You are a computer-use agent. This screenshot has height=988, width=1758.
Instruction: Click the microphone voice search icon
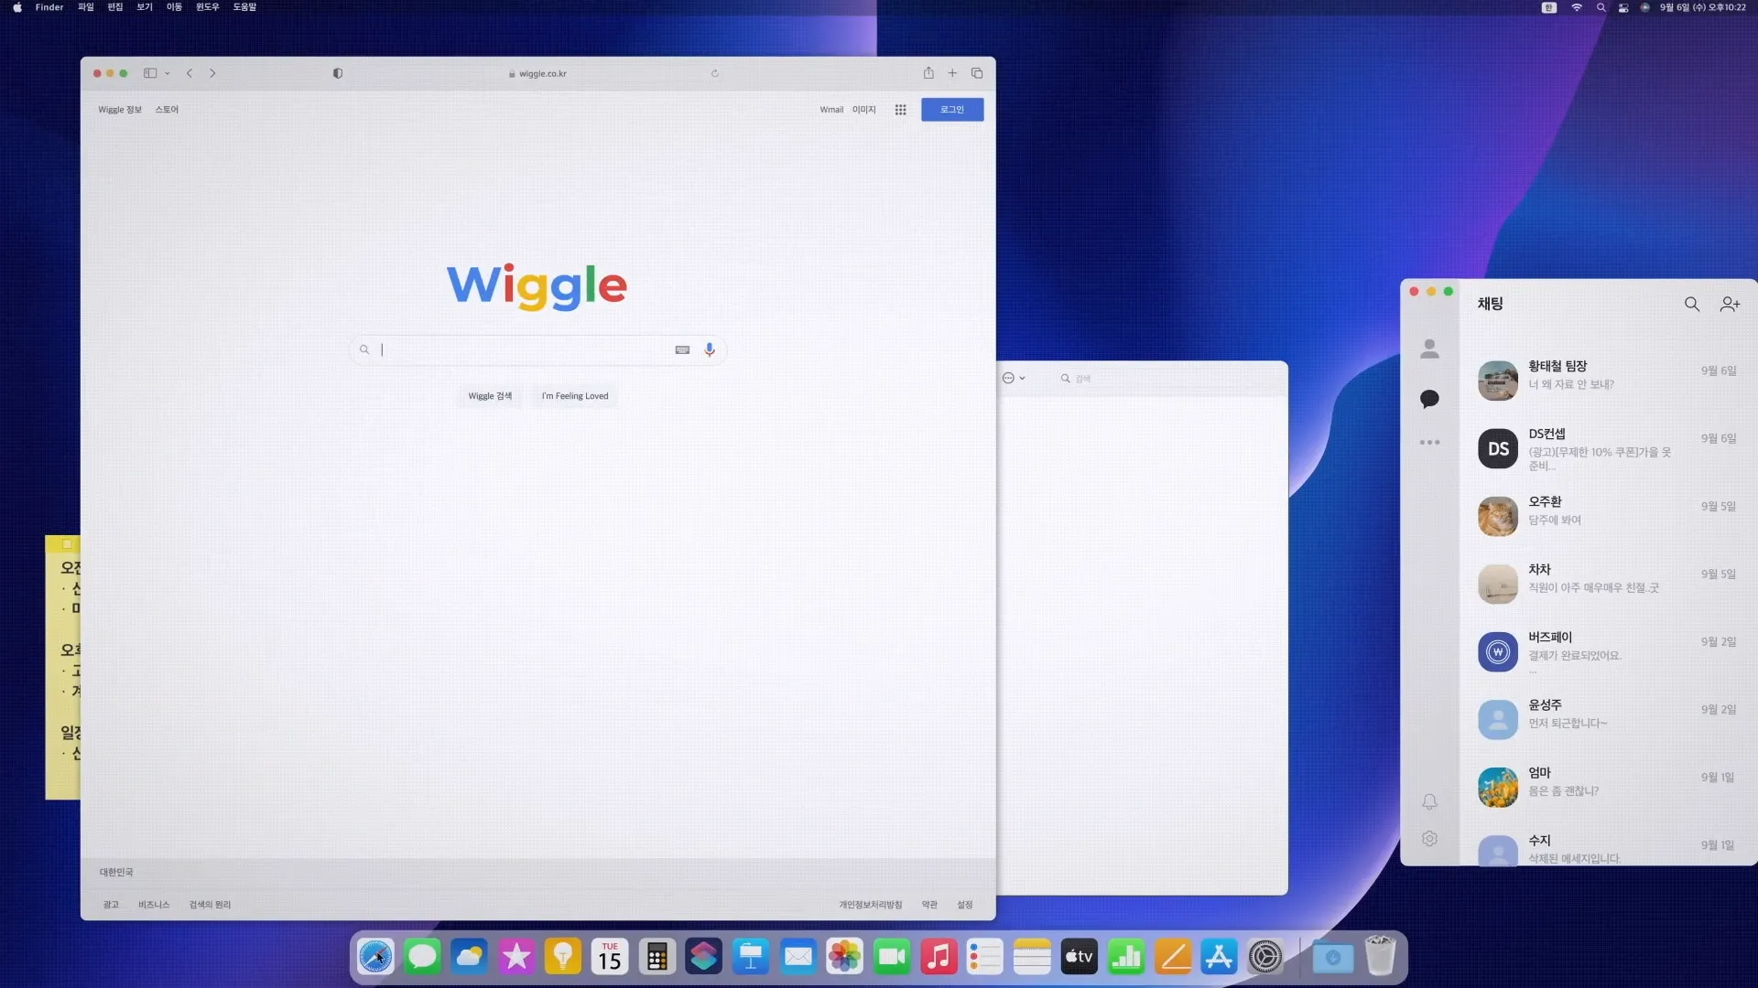[x=710, y=349]
